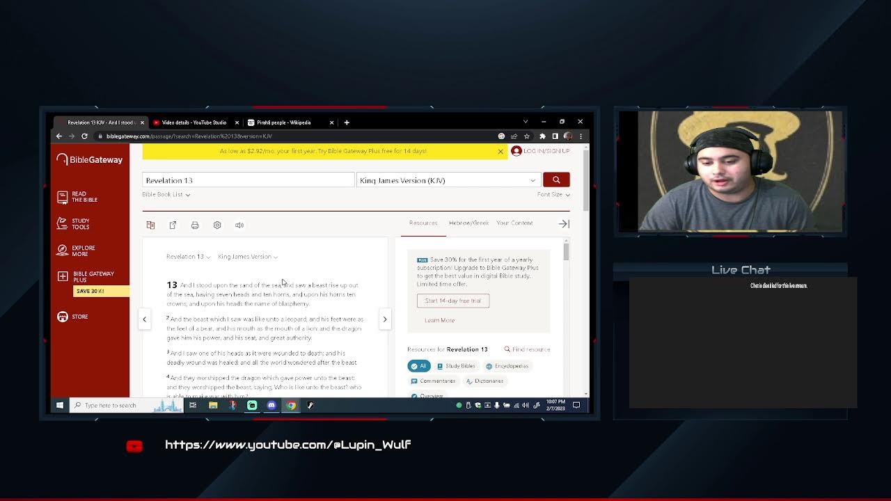Open King James Version passage dropdown
Screen dimensions: 891x501
coord(248,257)
